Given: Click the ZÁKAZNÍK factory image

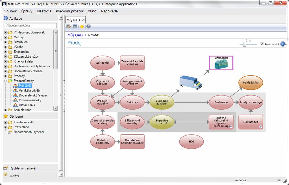Looking at the screenshot, I should click(221, 63).
